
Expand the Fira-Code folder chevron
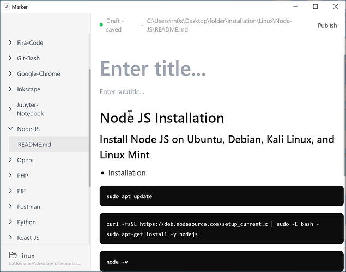point(10,42)
